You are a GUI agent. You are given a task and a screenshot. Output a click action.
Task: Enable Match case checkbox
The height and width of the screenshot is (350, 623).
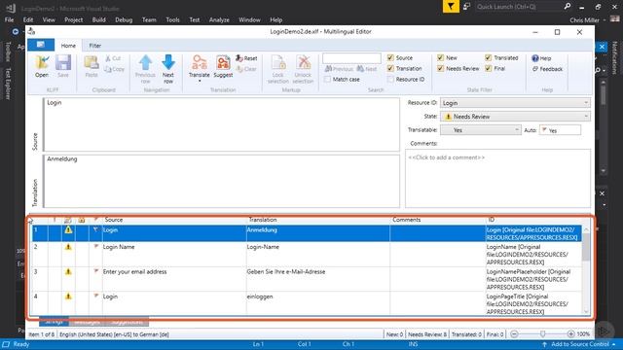(327, 79)
